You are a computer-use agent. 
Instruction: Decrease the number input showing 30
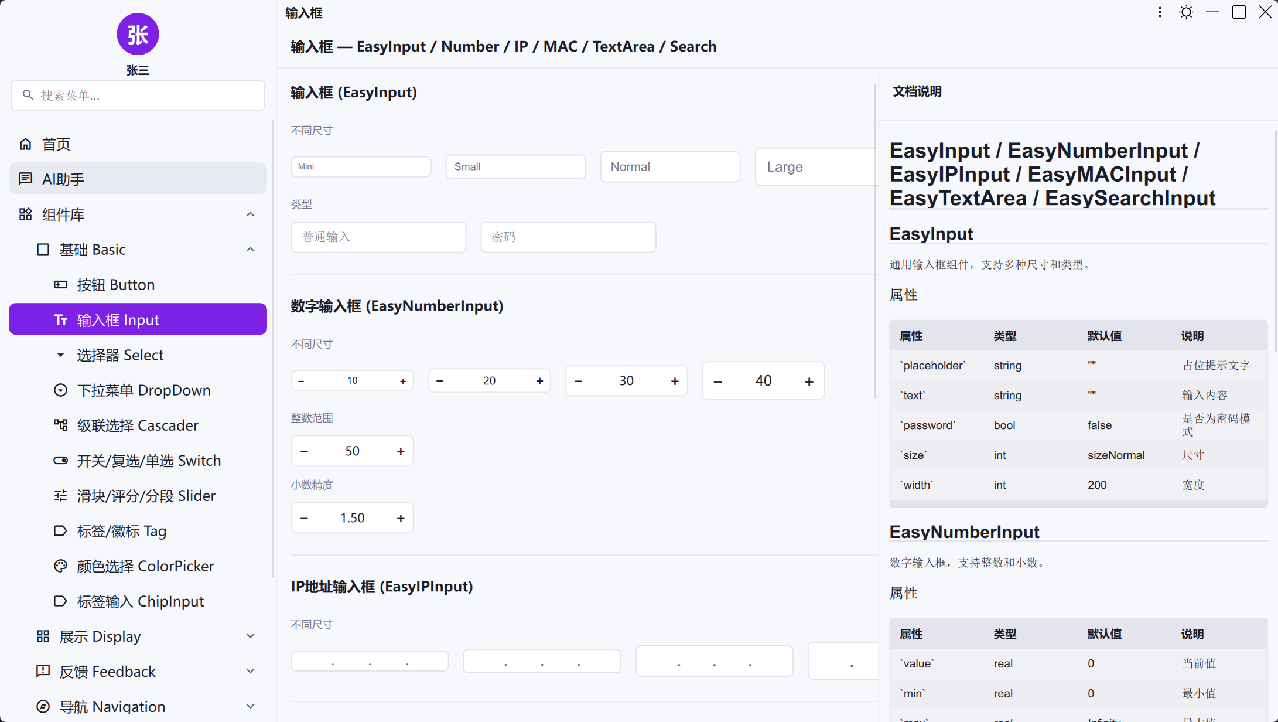578,381
